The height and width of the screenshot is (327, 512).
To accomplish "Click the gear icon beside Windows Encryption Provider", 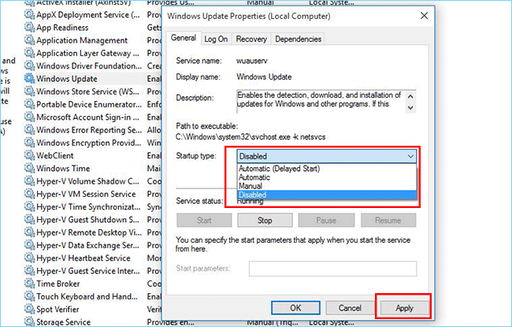I will click(x=29, y=143).
